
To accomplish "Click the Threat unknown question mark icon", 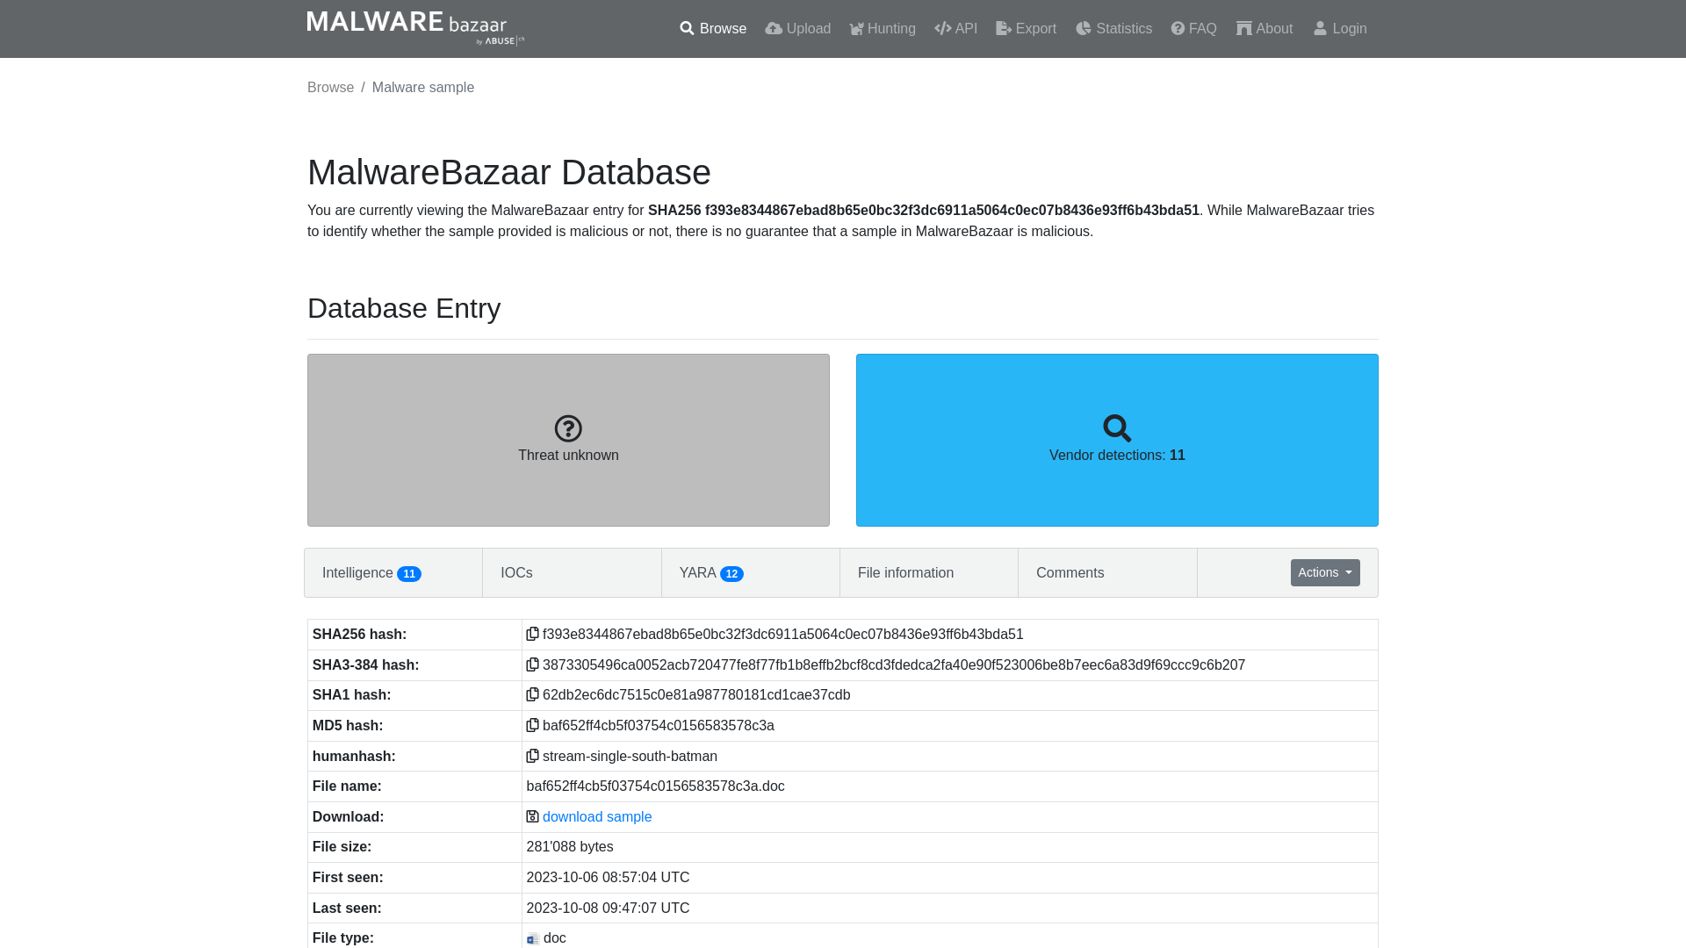I will (x=567, y=427).
